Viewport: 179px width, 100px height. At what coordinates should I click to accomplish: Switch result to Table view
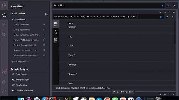56,24
